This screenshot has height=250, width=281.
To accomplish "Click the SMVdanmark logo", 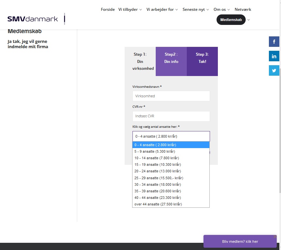I will (x=33, y=19).
